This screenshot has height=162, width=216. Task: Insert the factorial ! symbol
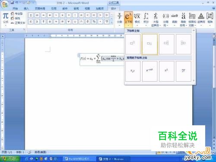coord(75,15)
